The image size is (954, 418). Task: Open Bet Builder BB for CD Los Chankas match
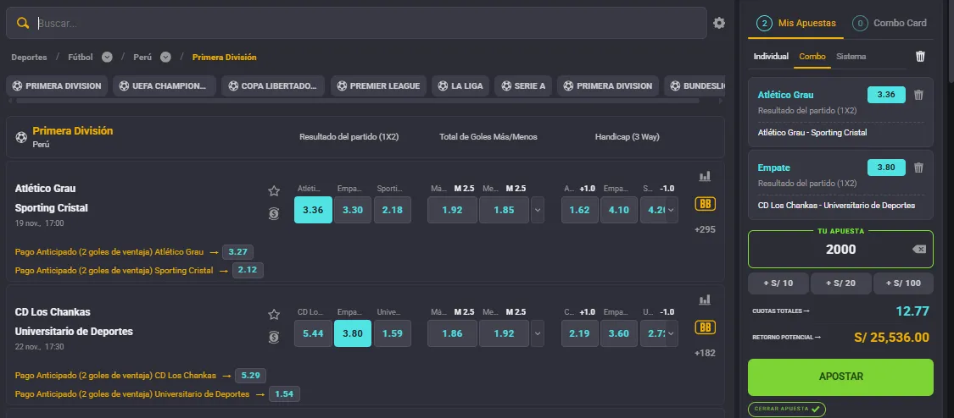tap(706, 327)
